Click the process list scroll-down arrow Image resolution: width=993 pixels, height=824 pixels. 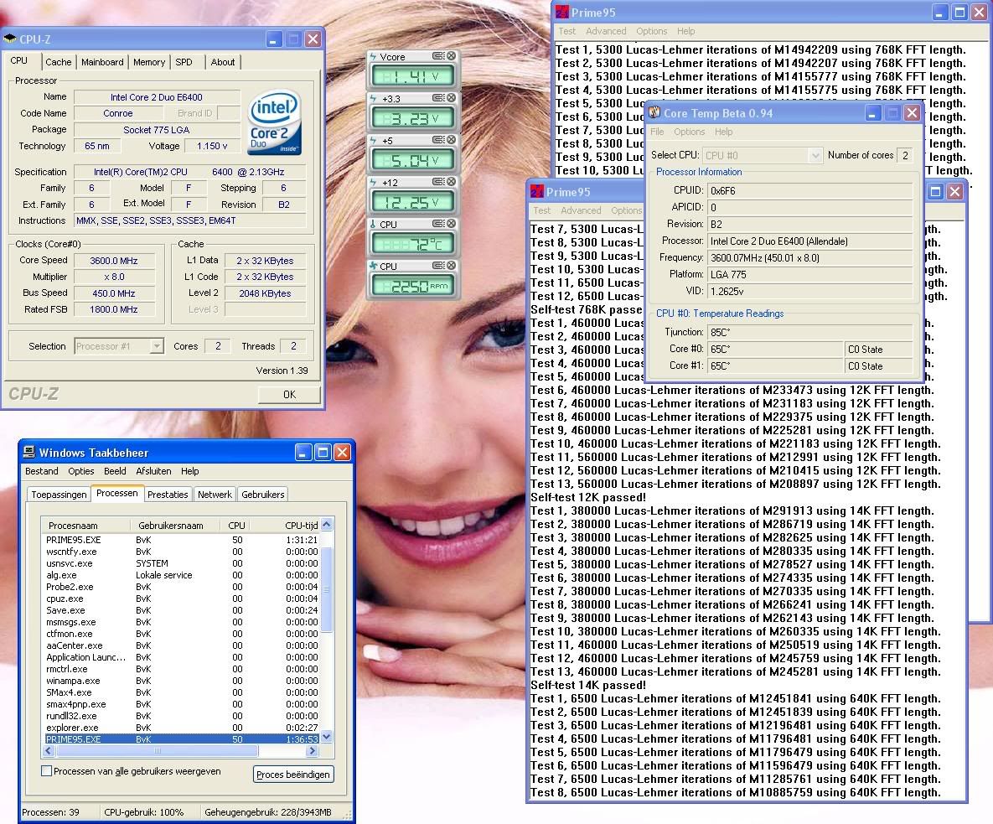[x=326, y=737]
